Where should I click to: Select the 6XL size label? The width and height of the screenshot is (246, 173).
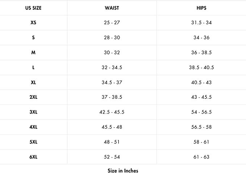click(x=33, y=157)
